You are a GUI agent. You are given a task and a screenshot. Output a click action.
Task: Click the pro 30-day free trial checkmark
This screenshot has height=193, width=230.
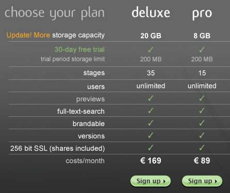[202, 50]
